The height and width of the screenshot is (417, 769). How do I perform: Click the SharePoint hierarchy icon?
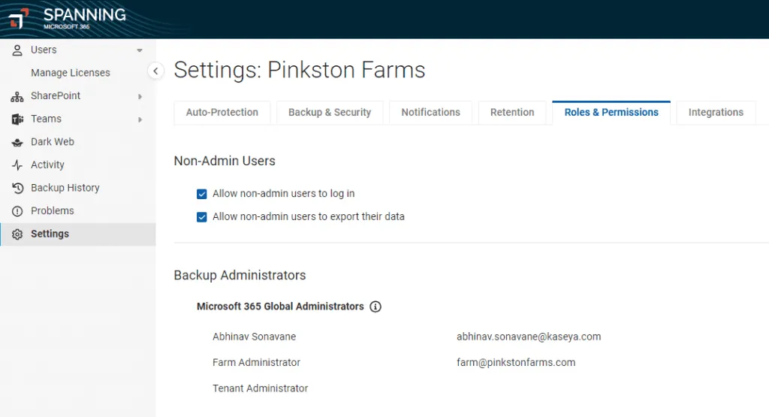(17, 96)
